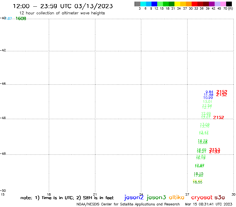
Task: Click the 'NOAA/NESDIS Center for Satellite Applications and Research' credit
Action: pos(128,204)
